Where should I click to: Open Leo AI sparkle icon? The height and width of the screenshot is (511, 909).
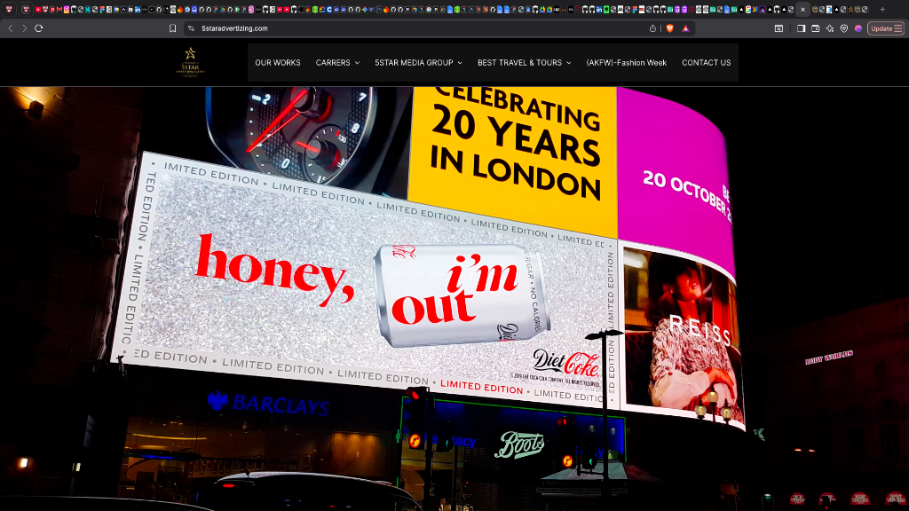[830, 28]
